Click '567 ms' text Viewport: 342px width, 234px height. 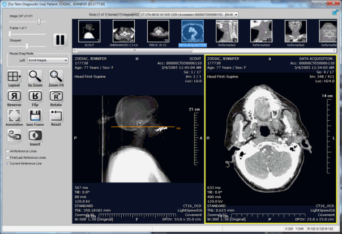point(81,188)
